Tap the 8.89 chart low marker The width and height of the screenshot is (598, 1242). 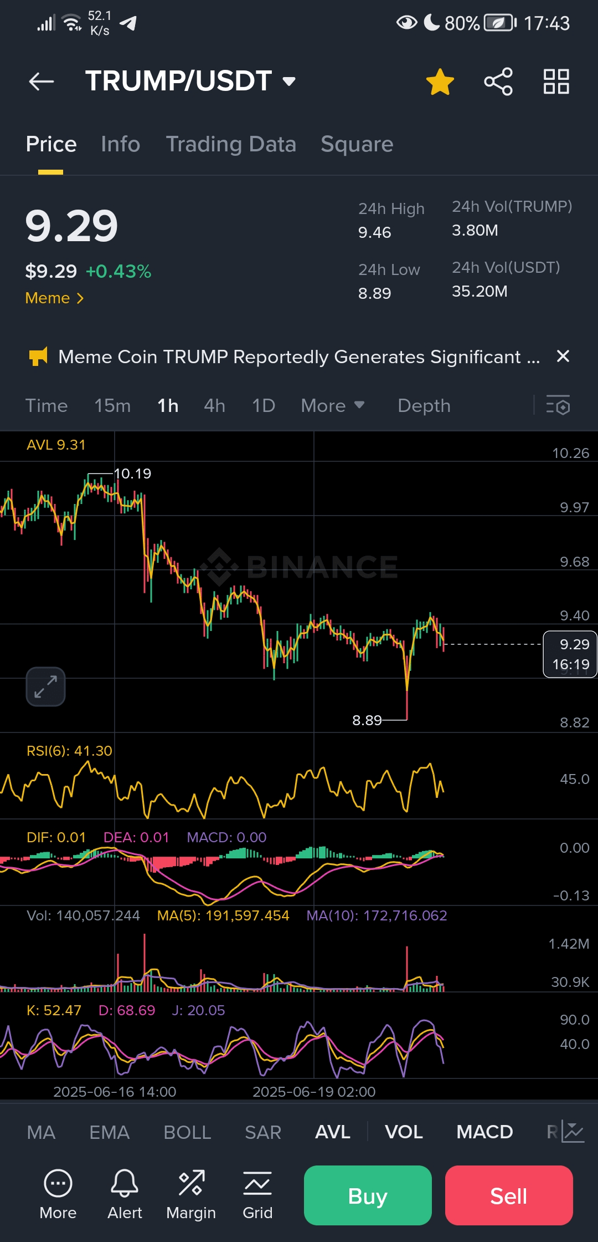click(x=367, y=720)
